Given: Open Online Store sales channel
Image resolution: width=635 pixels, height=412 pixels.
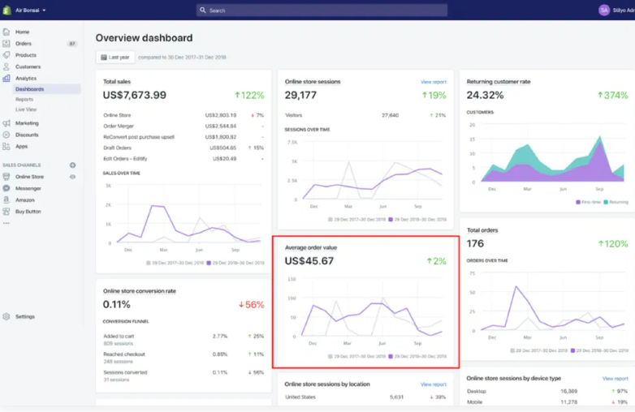Looking at the screenshot, I should point(29,177).
